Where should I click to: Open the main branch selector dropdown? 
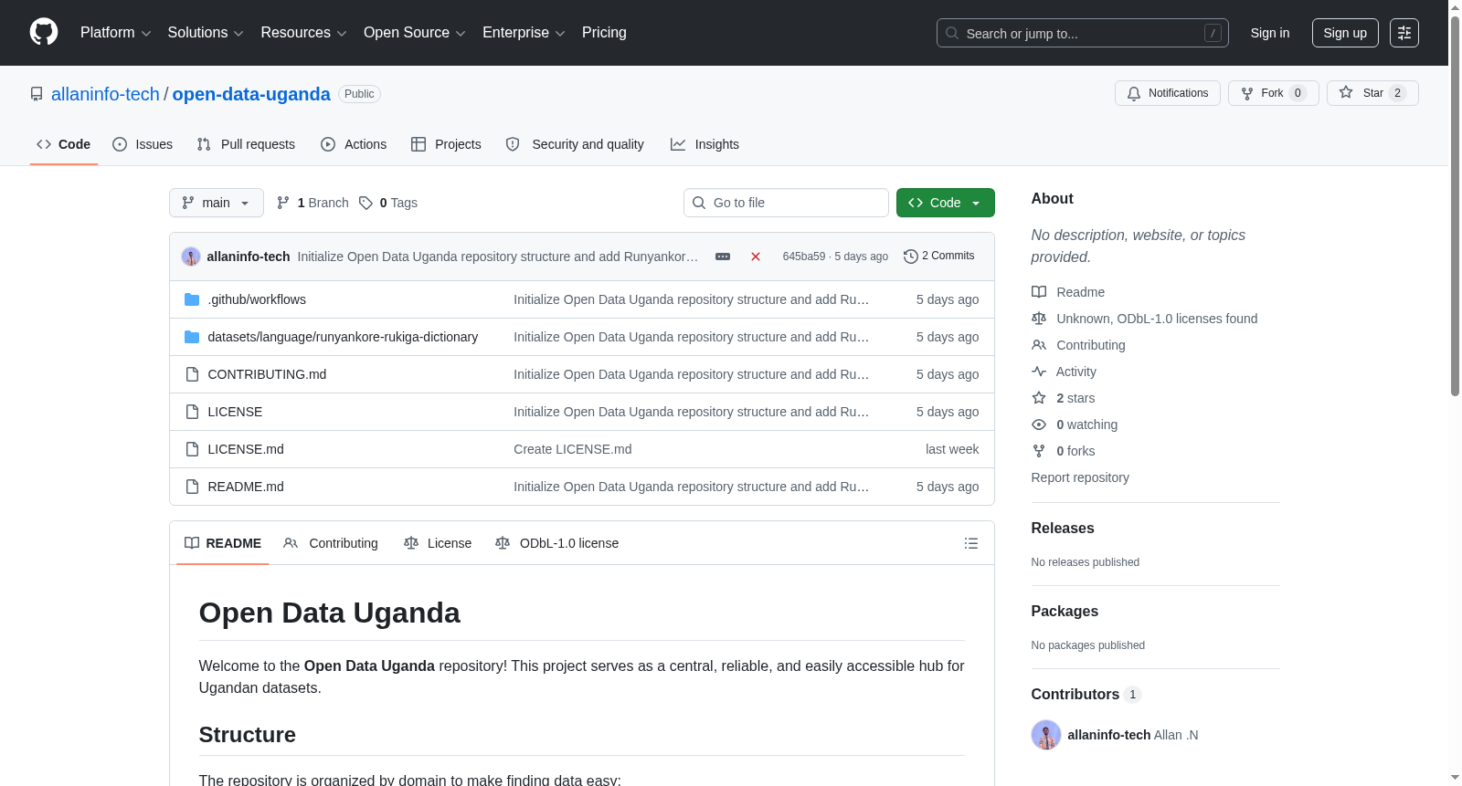(217, 203)
